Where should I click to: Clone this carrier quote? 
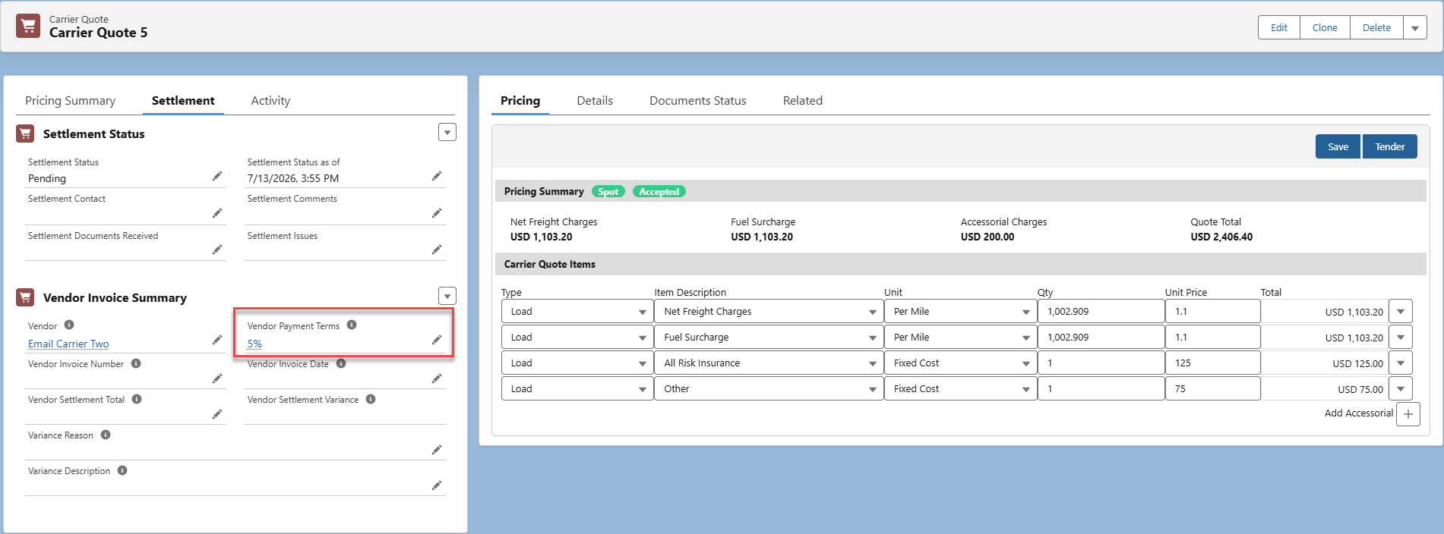click(x=1325, y=28)
